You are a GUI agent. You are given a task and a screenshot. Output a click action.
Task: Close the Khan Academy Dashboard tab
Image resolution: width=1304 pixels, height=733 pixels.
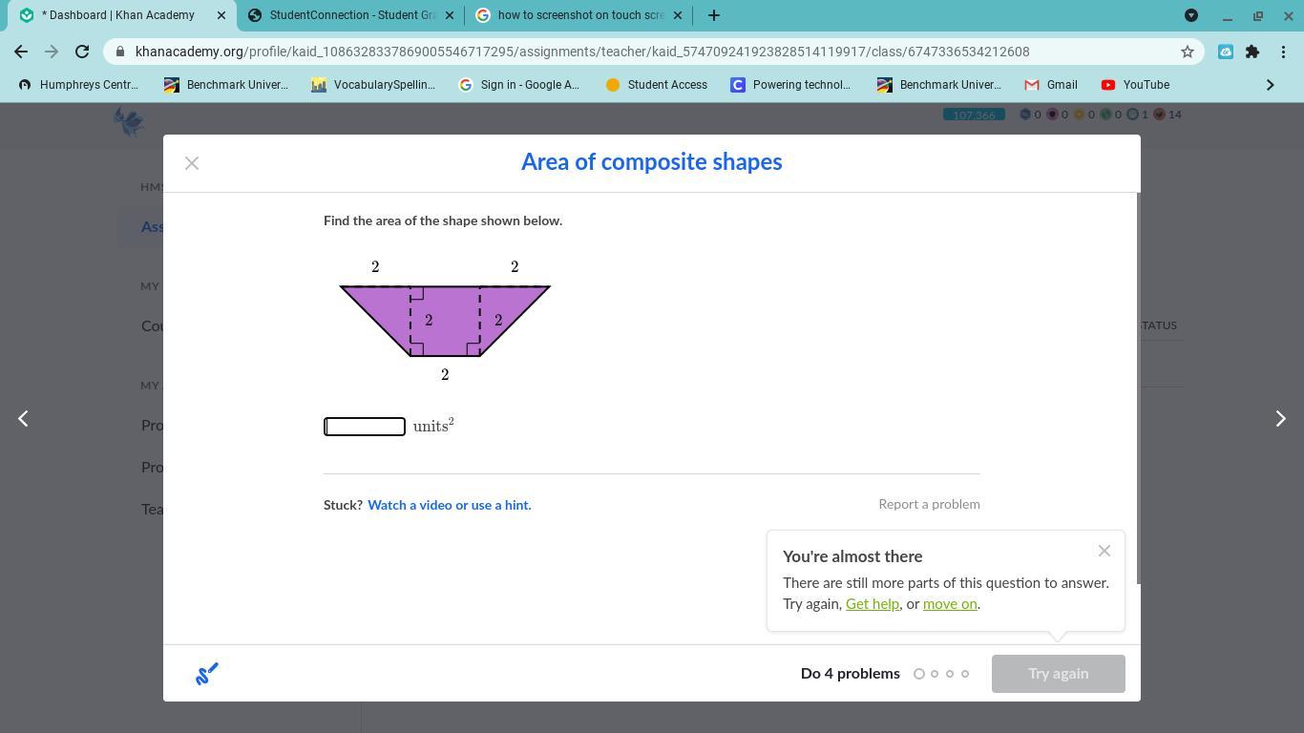[221, 15]
